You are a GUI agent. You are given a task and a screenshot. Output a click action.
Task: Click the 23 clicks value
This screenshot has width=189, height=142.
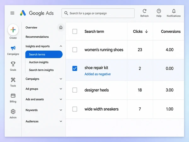(140, 50)
